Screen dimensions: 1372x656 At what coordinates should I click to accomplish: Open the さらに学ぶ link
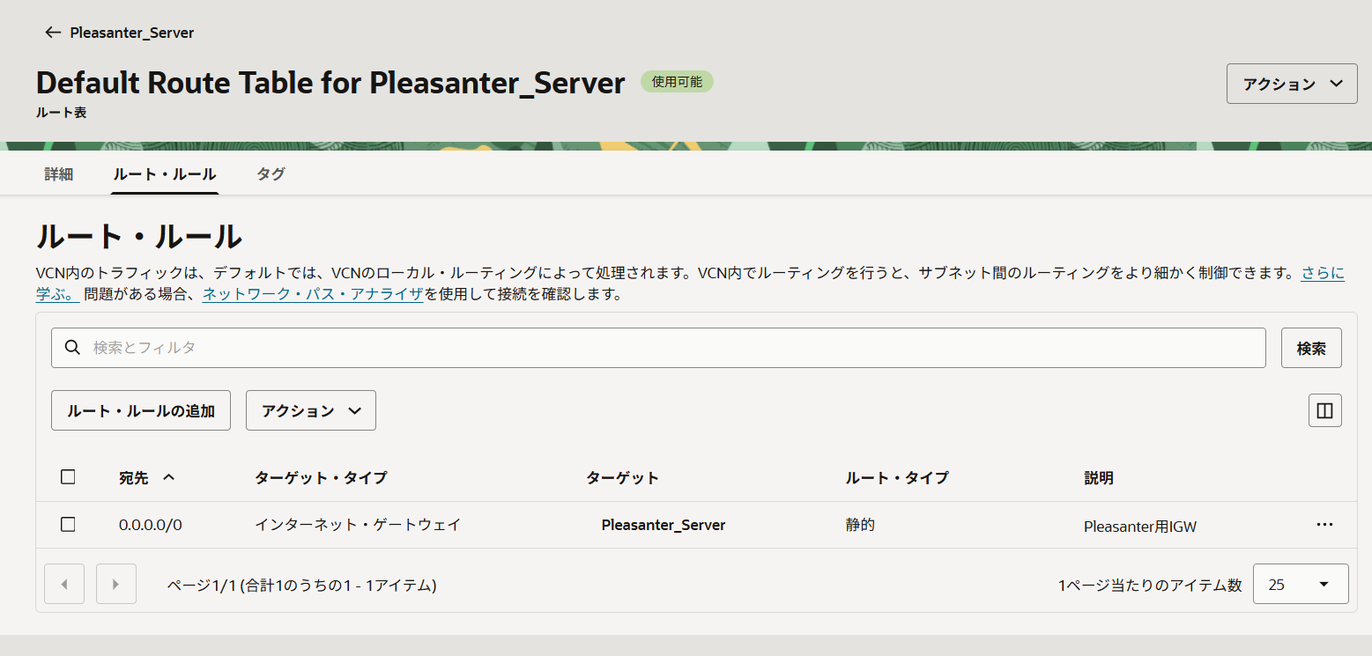[1323, 273]
